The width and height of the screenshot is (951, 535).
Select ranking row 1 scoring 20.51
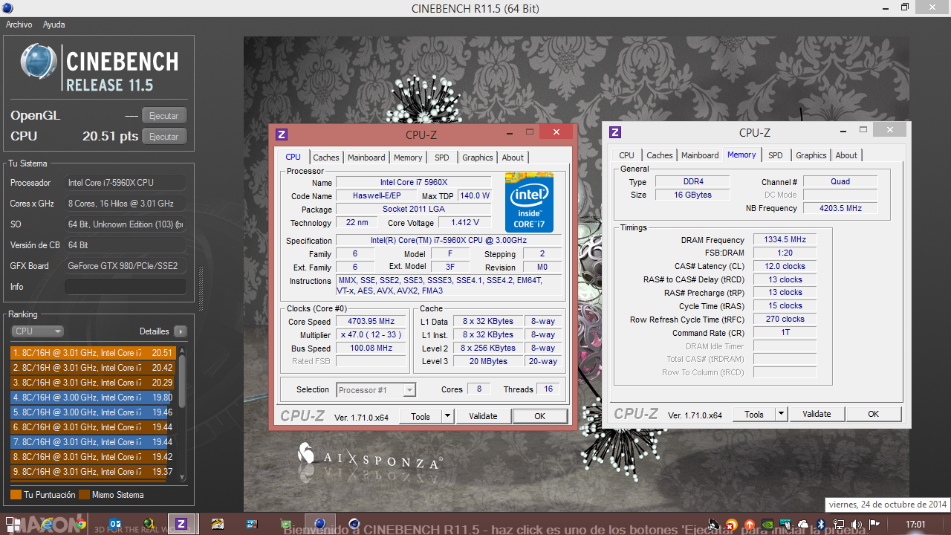click(x=93, y=353)
